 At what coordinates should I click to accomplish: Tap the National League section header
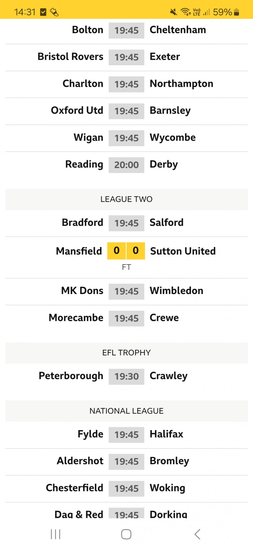point(126,411)
